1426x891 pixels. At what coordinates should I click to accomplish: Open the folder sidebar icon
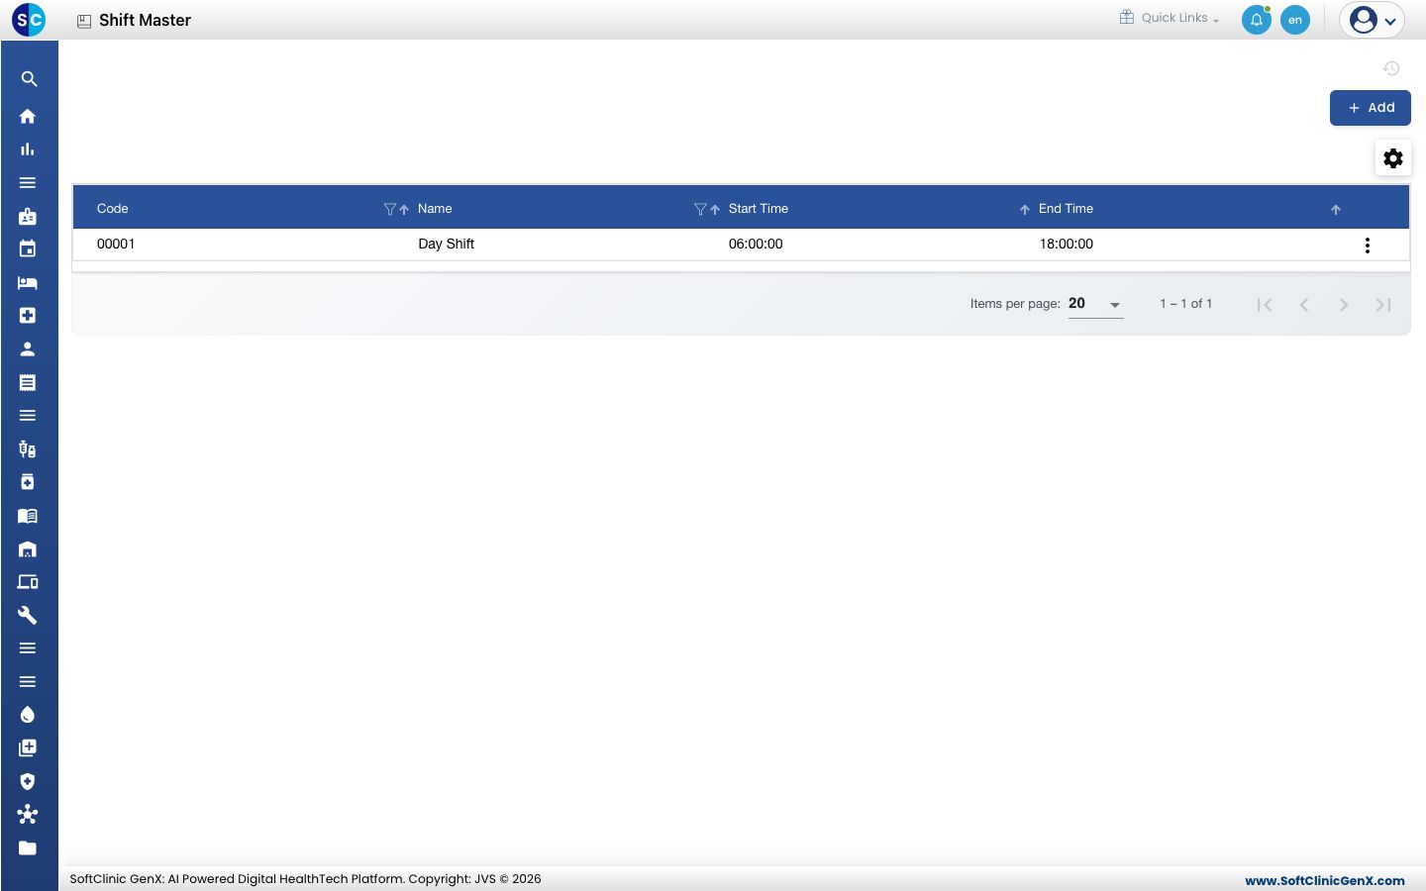[28, 848]
